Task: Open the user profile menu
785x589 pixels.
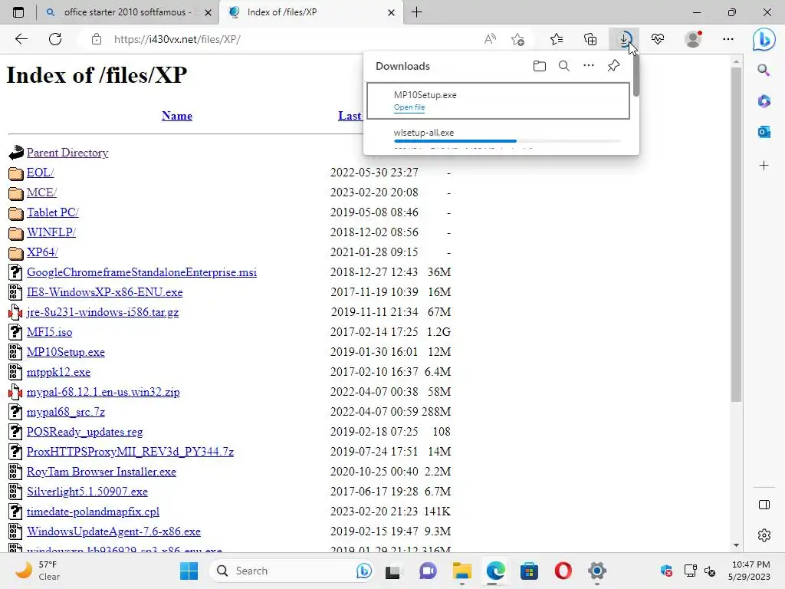Action: [693, 39]
